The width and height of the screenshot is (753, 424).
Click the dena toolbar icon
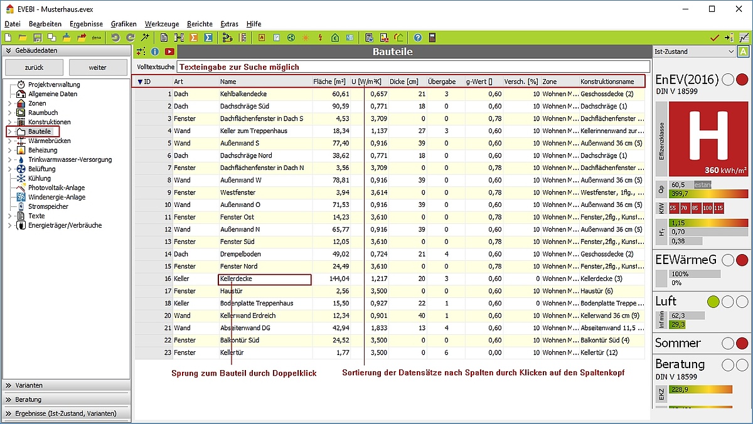[x=97, y=38]
